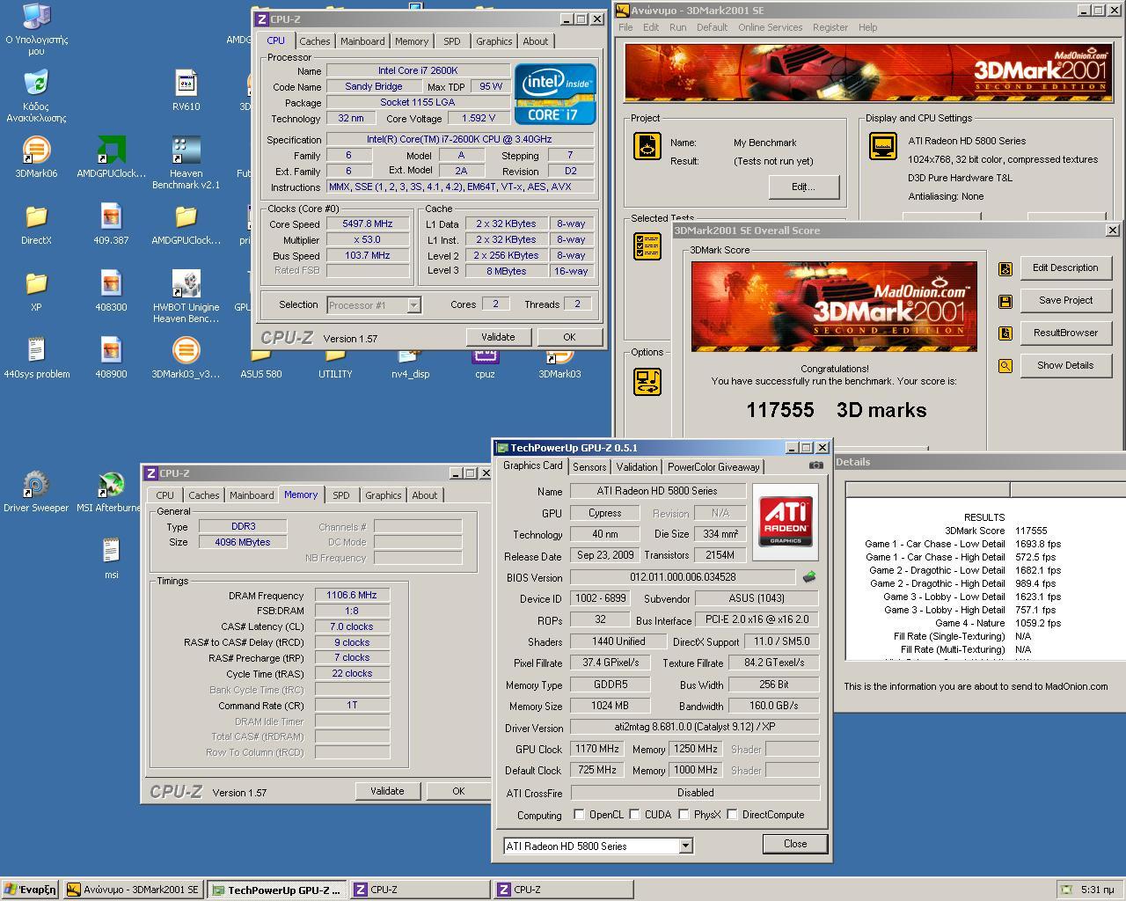Switch to Mainboard tab in top CPU-Z

[x=362, y=41]
